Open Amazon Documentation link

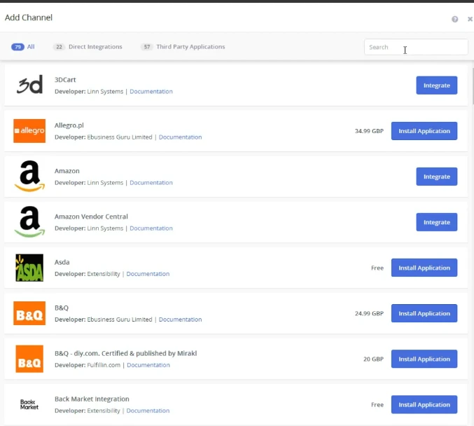pos(151,183)
